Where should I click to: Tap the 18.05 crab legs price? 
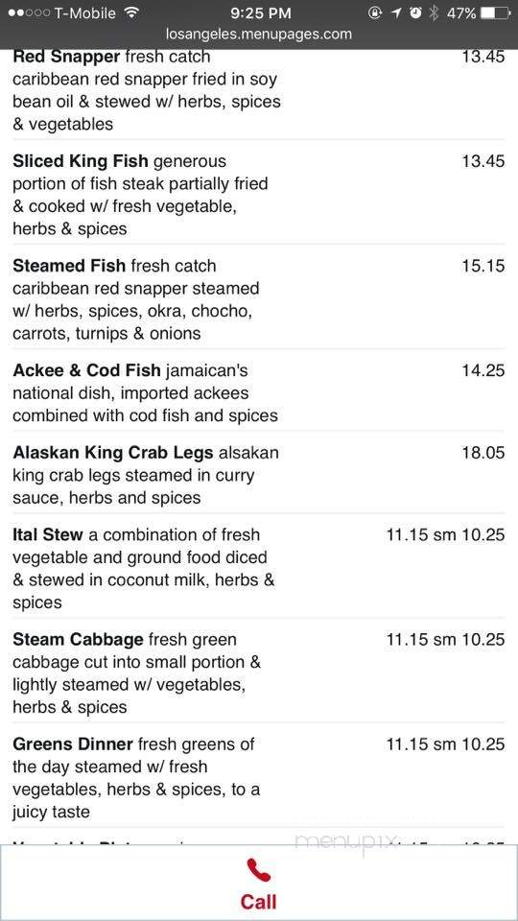click(x=483, y=453)
